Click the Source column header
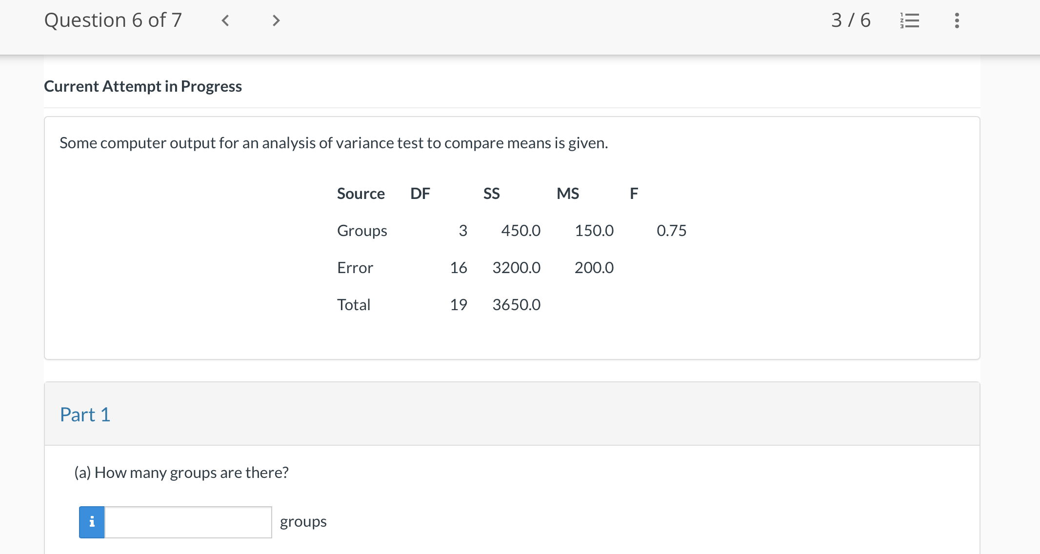 360,194
